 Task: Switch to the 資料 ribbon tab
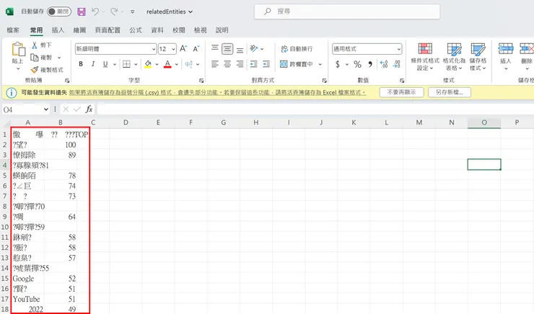pyautogui.click(x=157, y=30)
